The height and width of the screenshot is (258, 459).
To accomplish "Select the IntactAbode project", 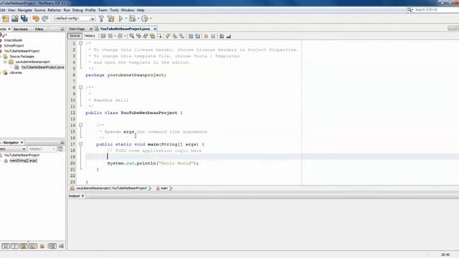I will click(13, 40).
